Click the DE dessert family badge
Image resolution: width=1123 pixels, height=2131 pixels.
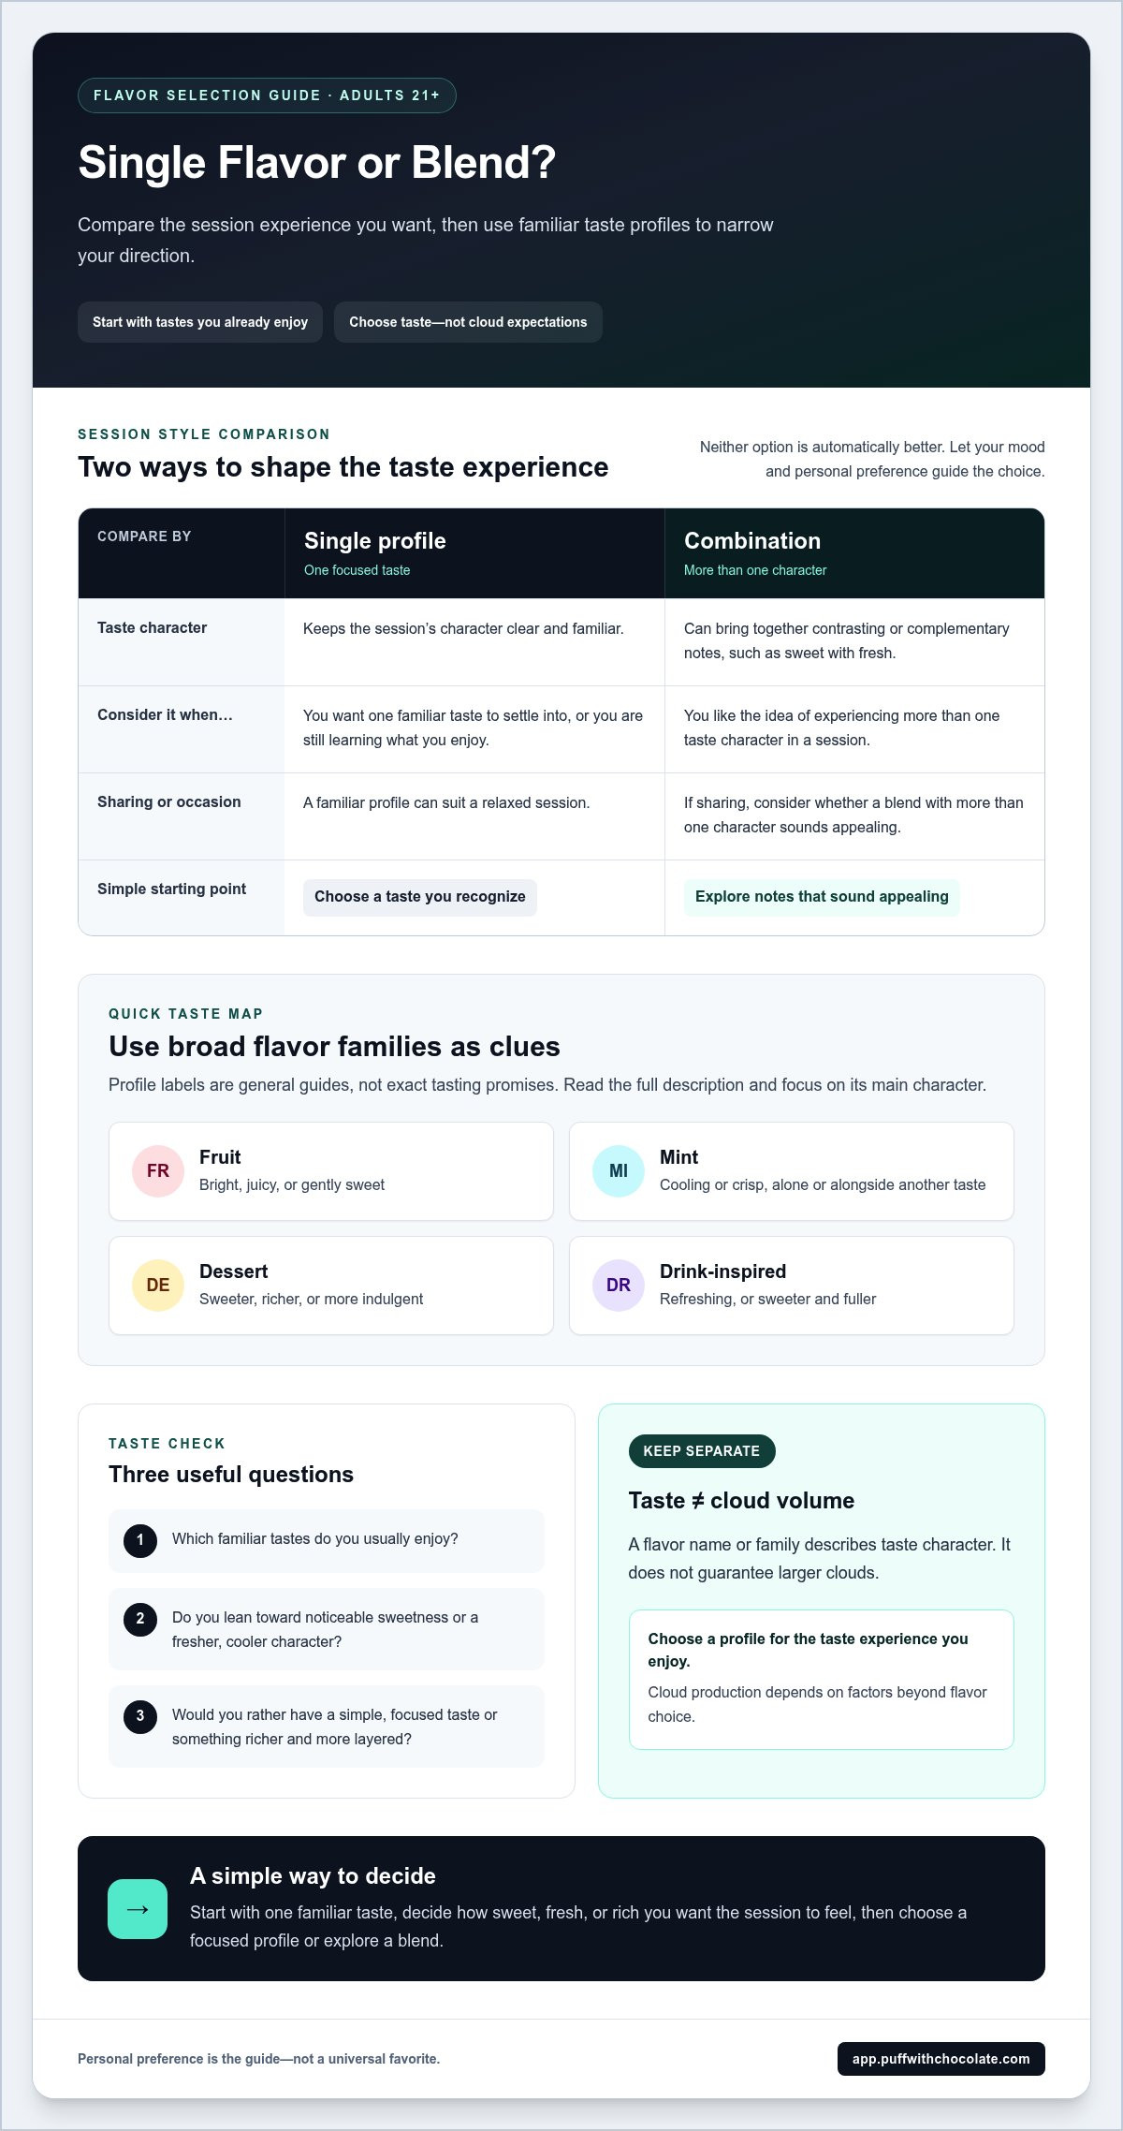pos(158,1286)
